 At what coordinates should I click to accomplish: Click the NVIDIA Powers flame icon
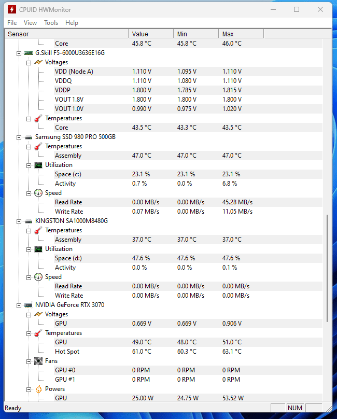coord(38,389)
